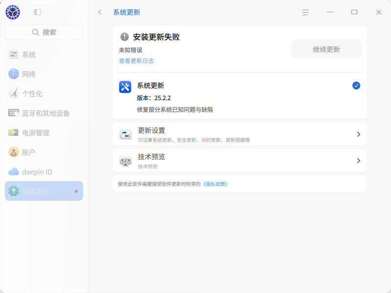Open 电源管理 in the sidebar
This screenshot has width=391, height=293.
44,132
